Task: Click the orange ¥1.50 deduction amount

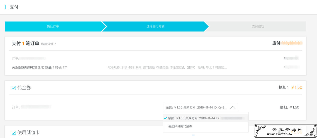Action: (x=297, y=87)
